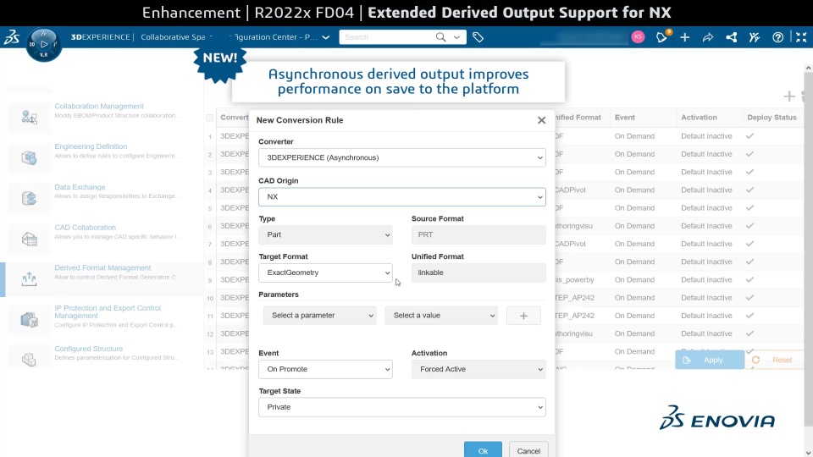
Task: Select the Derived Format Management icon
Action: pyautogui.click(x=30, y=278)
